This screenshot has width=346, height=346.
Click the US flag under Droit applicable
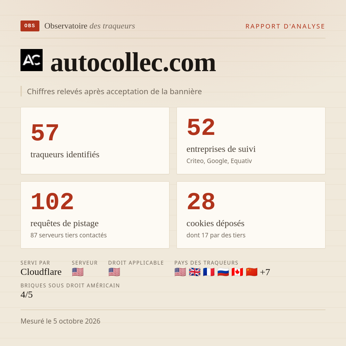click(114, 272)
